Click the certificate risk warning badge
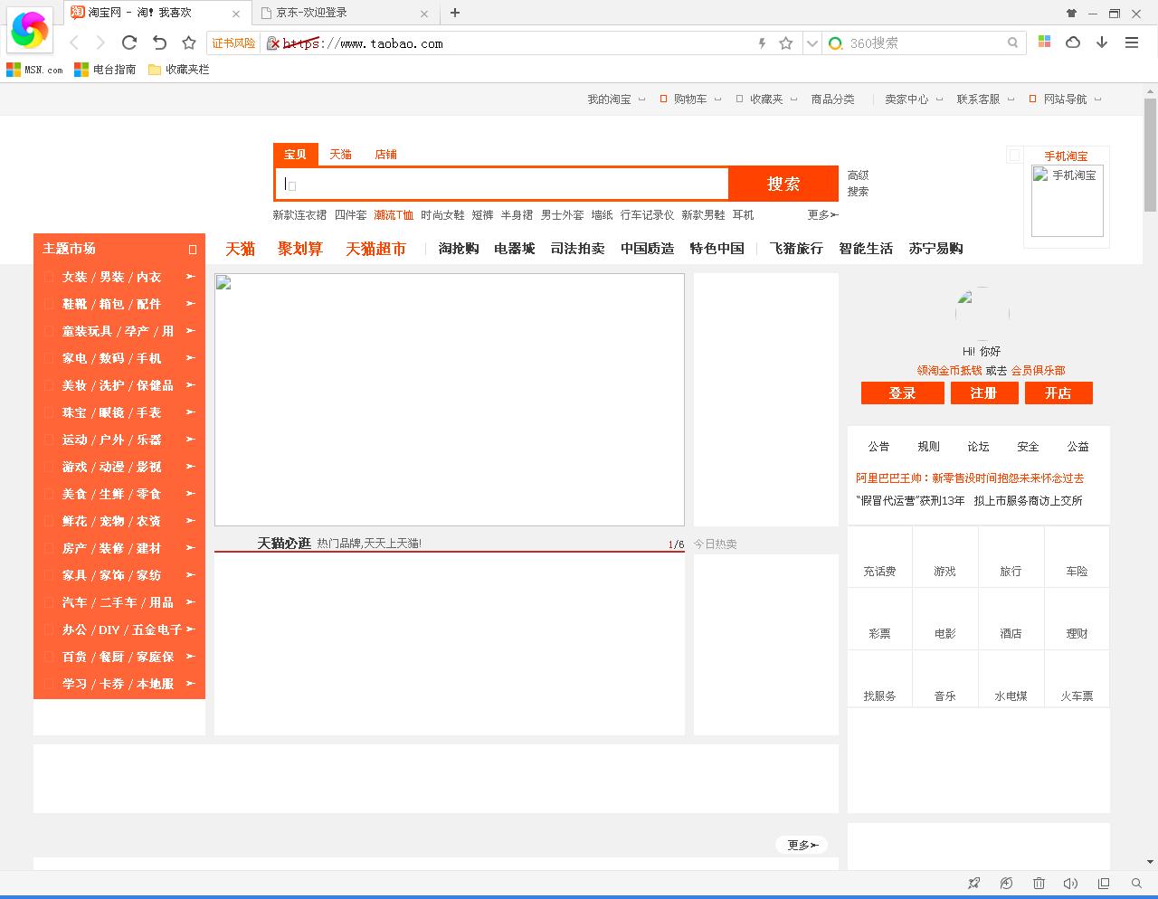 (x=233, y=43)
